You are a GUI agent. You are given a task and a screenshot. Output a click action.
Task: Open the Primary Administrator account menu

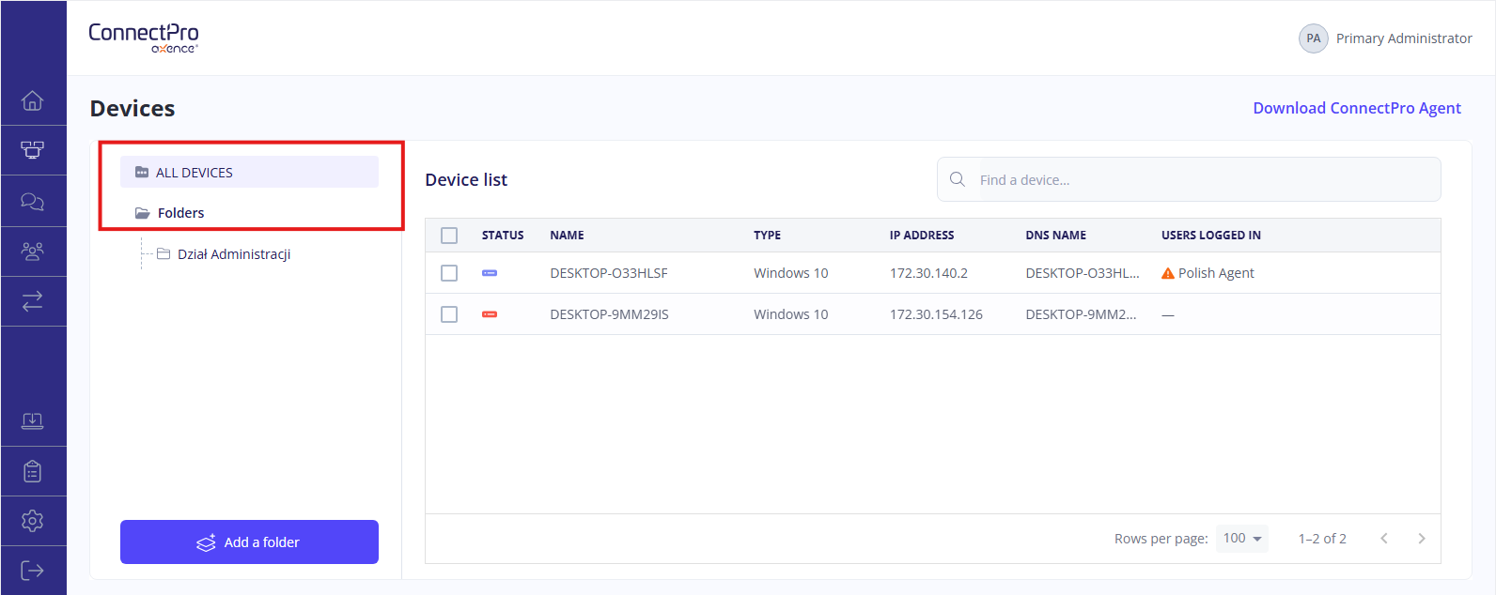[1385, 38]
